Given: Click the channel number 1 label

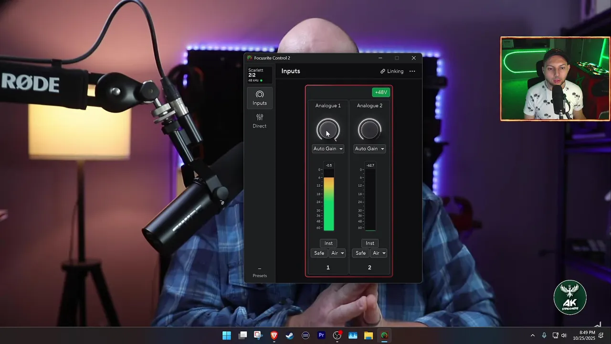Looking at the screenshot, I should pyautogui.click(x=328, y=268).
